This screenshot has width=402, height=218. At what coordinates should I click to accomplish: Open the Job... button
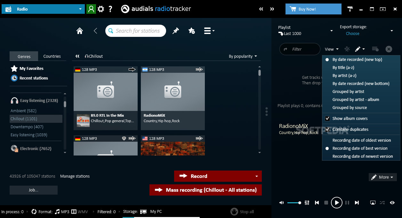coord(34,190)
